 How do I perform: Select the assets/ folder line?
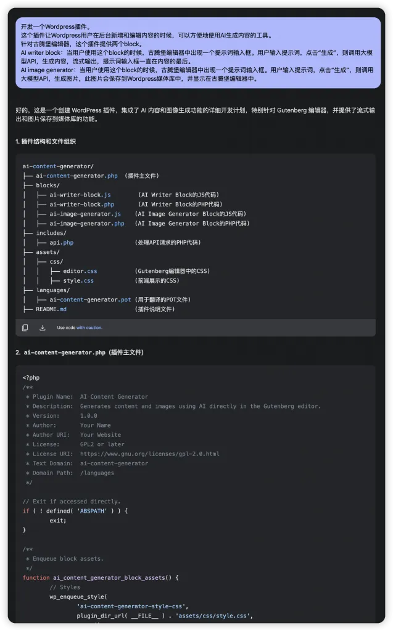[x=48, y=252]
